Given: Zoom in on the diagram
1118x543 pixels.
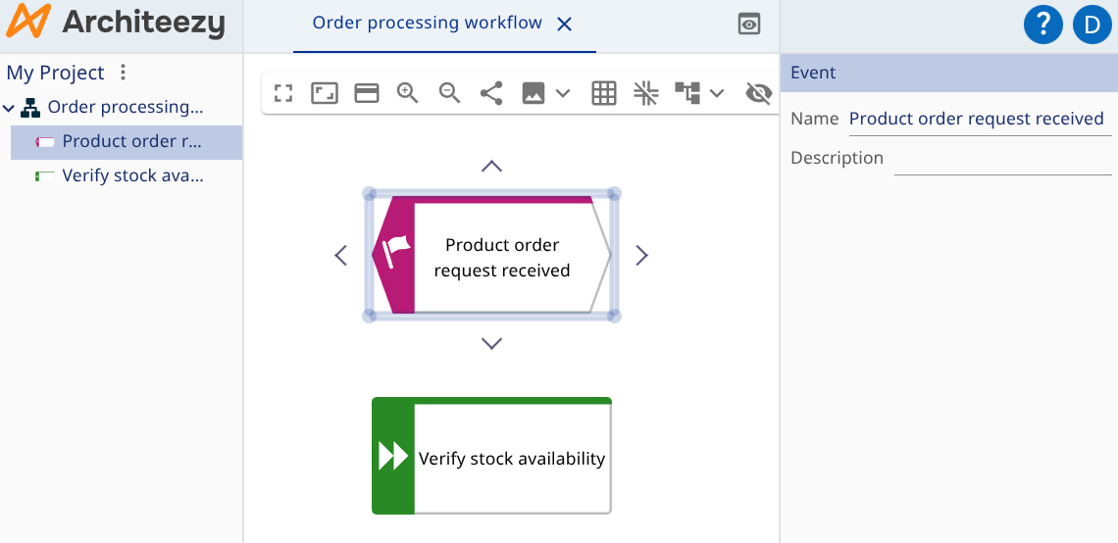Looking at the screenshot, I should [x=408, y=93].
